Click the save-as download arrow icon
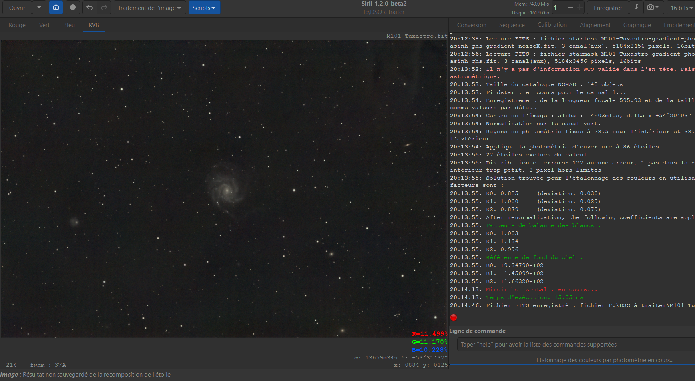 click(x=636, y=8)
